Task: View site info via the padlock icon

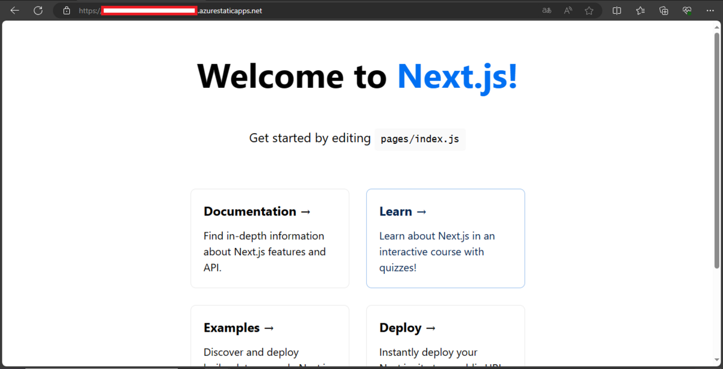Action: pyautogui.click(x=66, y=10)
